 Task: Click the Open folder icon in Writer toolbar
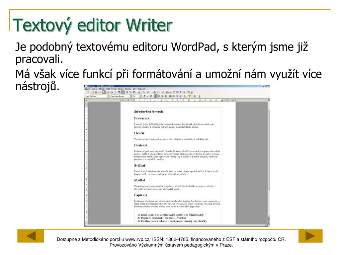(92, 92)
